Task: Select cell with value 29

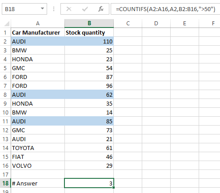Action: click(89, 165)
